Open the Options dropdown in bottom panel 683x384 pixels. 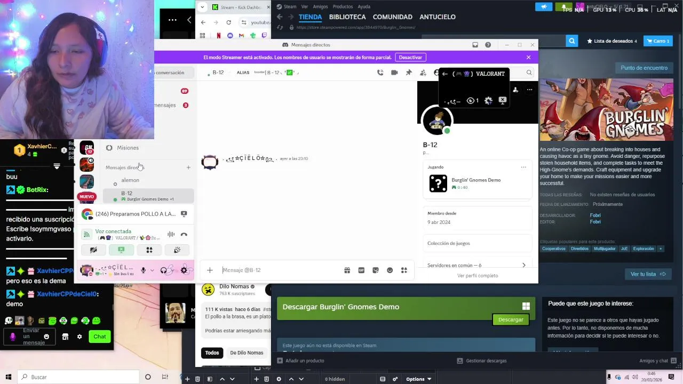(419, 379)
